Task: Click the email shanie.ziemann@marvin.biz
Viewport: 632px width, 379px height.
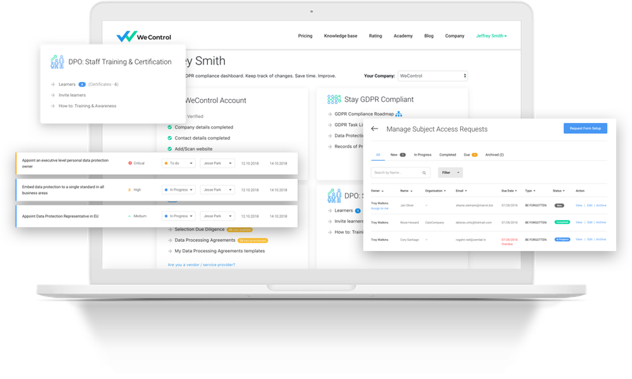Action: 475,206
